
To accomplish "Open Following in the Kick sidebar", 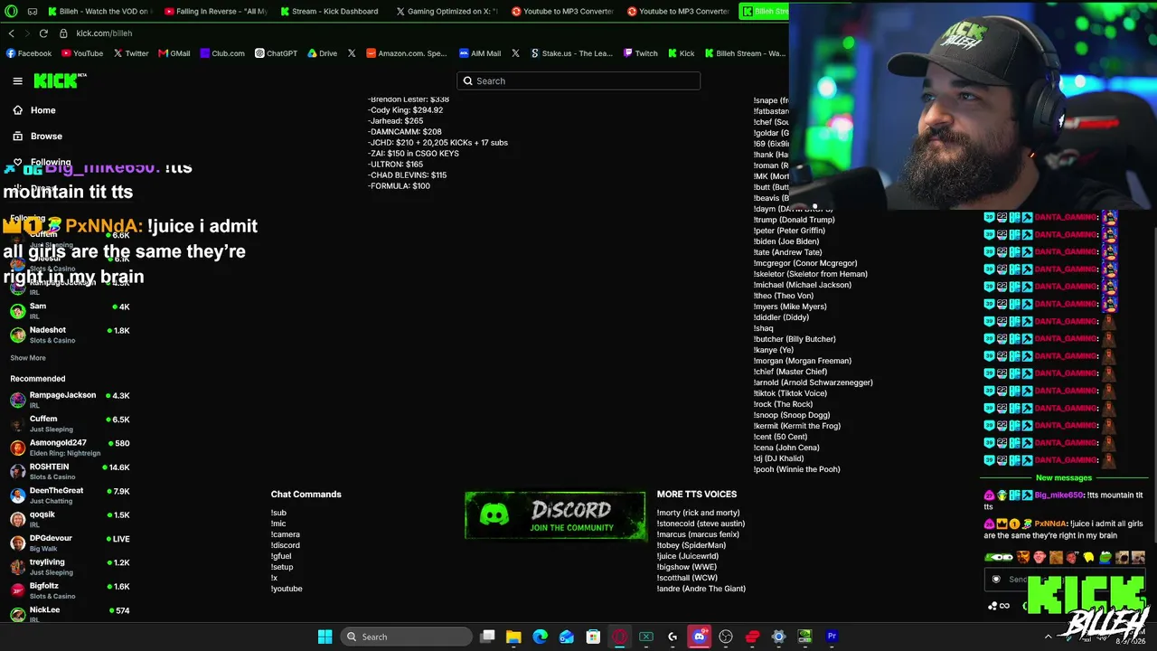I will (x=42, y=163).
